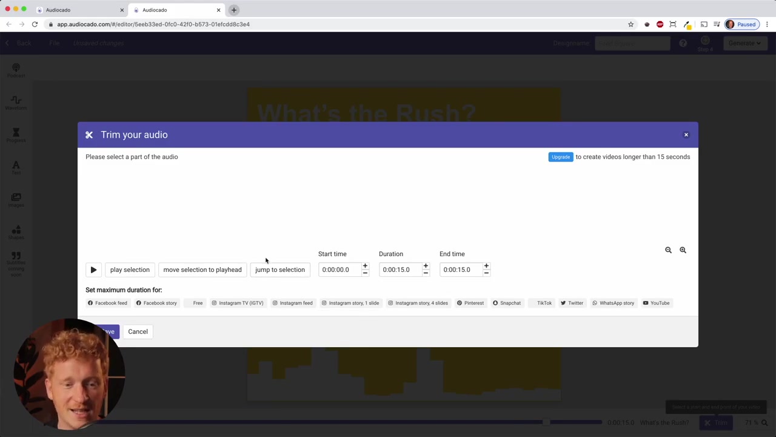Viewport: 776px width, 437px height.
Task: Increase End time with plus stepper
Action: [x=486, y=266]
